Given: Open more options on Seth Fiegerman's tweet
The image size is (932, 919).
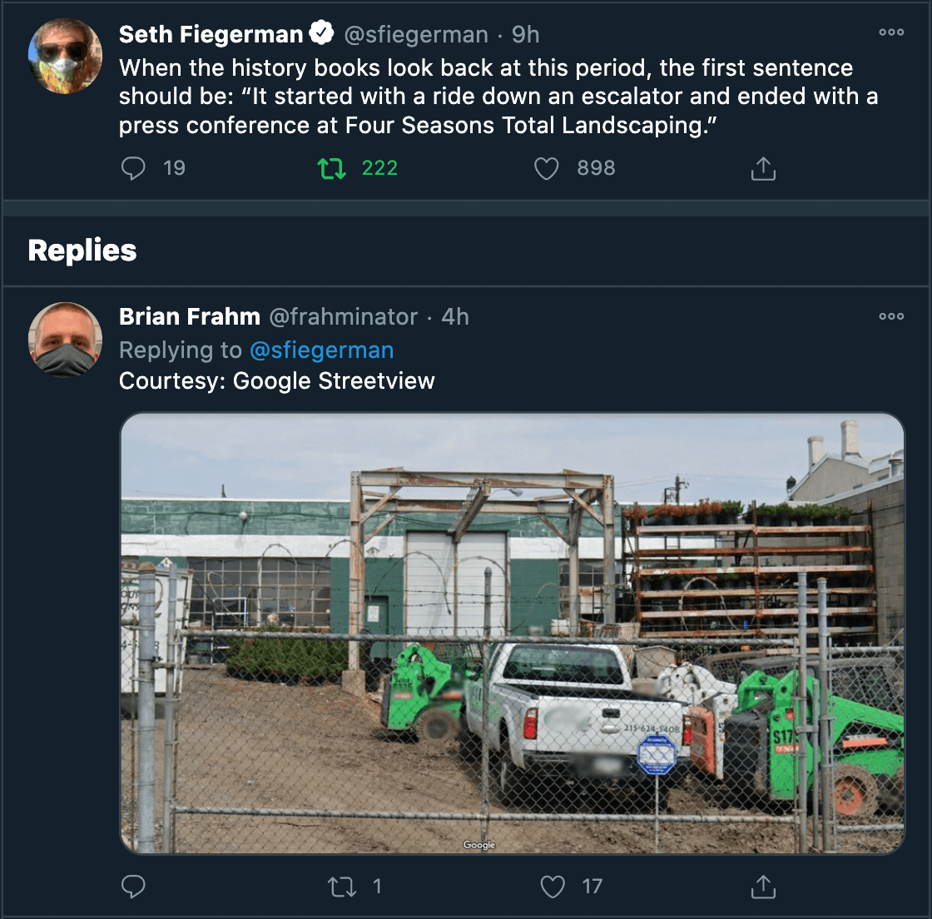Looking at the screenshot, I should coord(891,33).
